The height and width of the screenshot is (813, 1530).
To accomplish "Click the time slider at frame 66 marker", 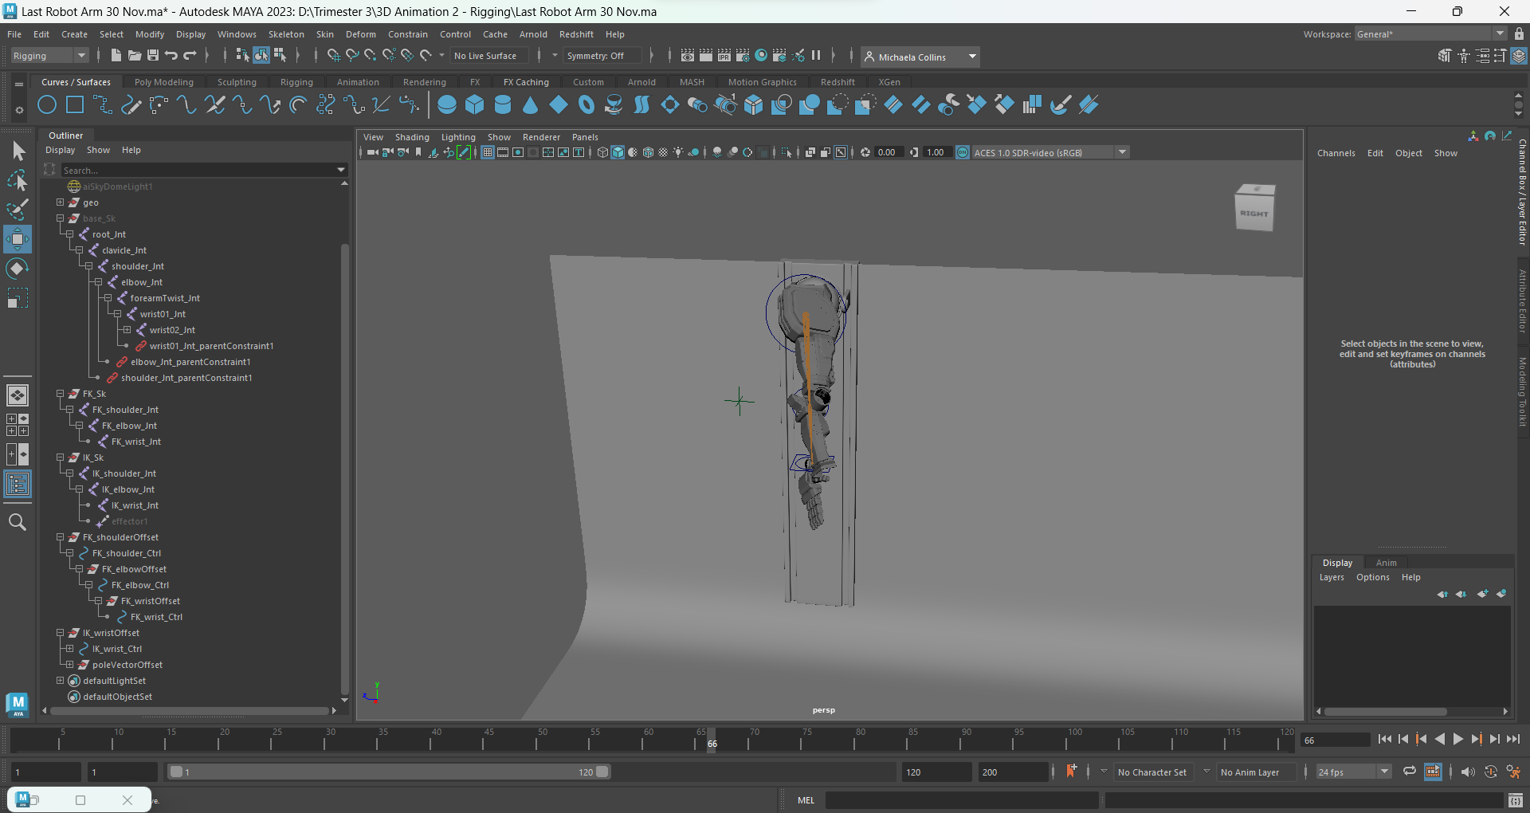I will pos(712,742).
